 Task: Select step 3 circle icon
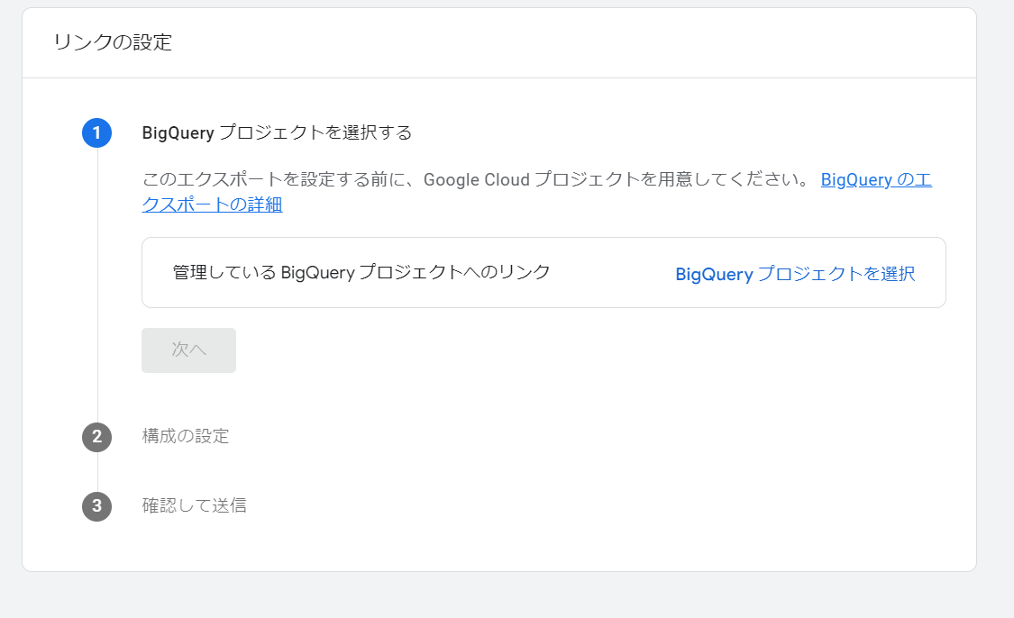[97, 506]
